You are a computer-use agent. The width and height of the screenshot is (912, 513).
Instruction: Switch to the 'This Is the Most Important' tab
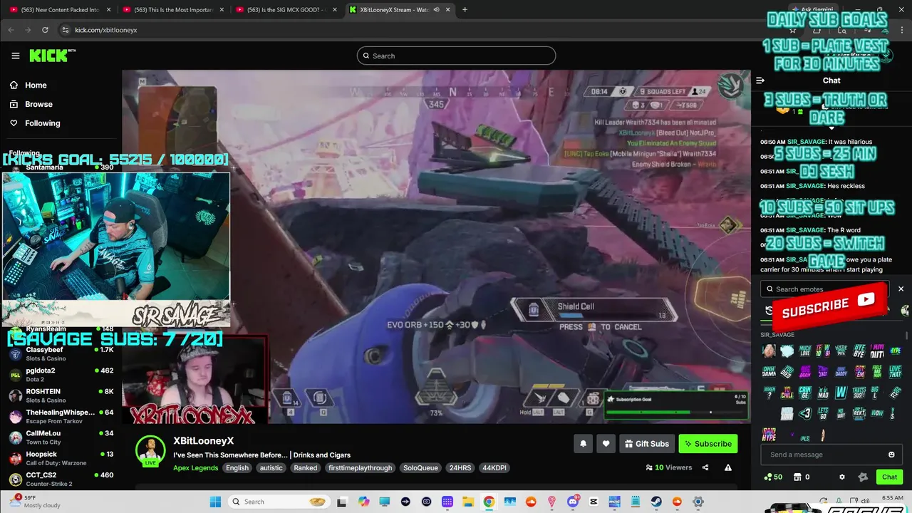174,10
